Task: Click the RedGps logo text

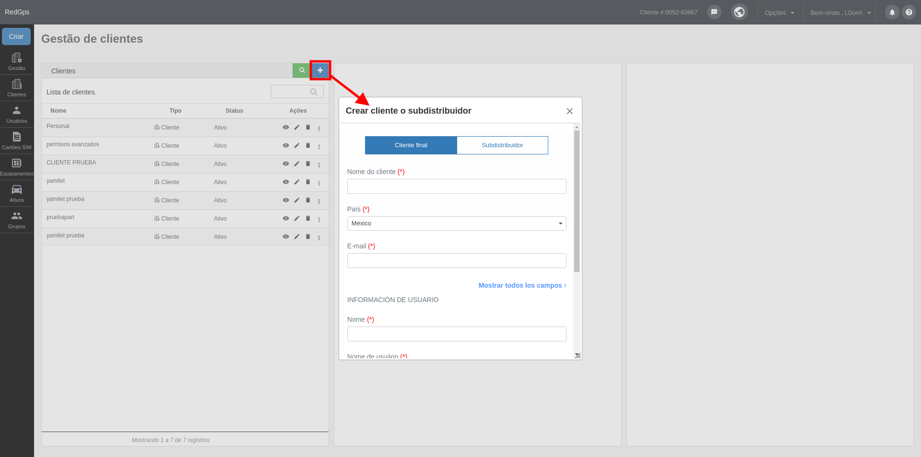Action: point(17,12)
